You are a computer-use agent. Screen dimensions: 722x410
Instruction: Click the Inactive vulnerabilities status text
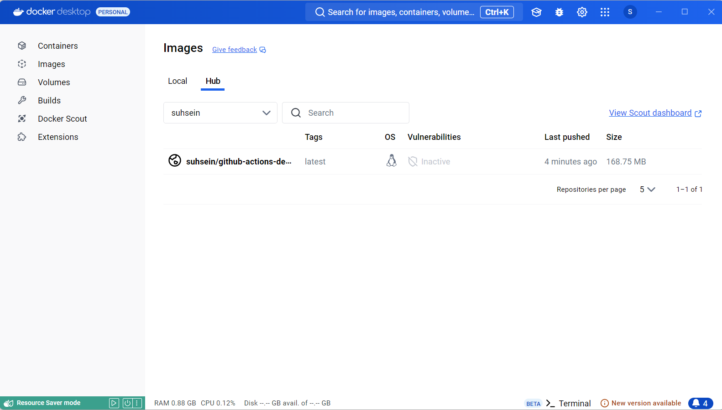[435, 162]
